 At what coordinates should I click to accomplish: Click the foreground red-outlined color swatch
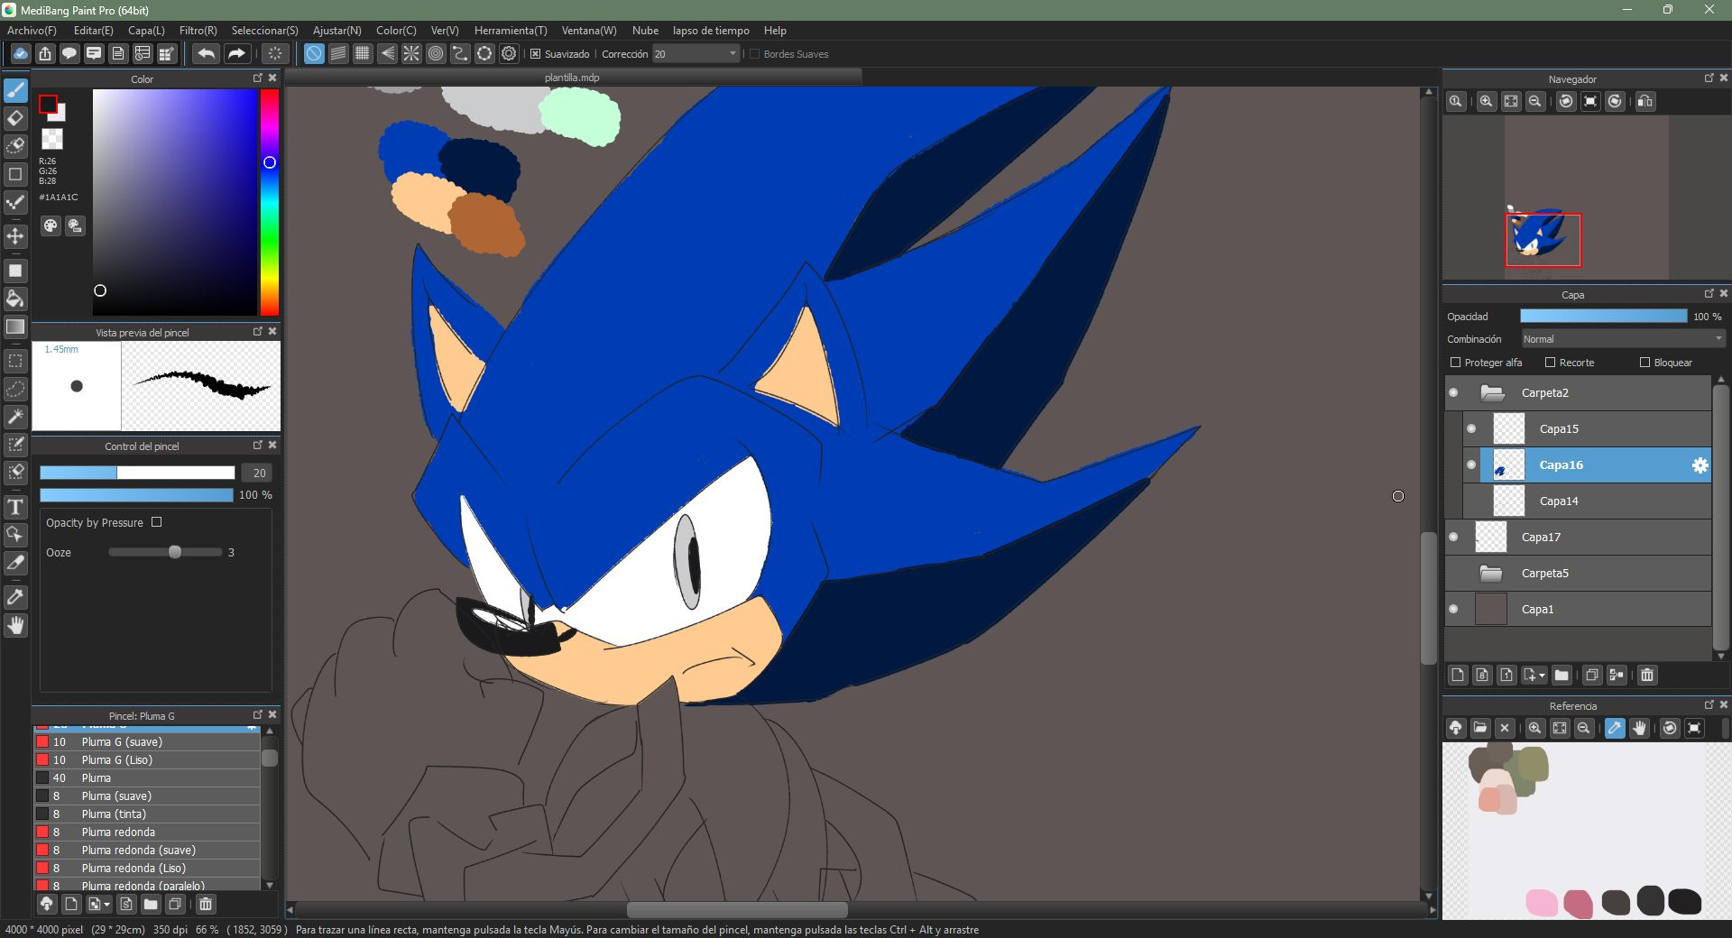coord(49,105)
